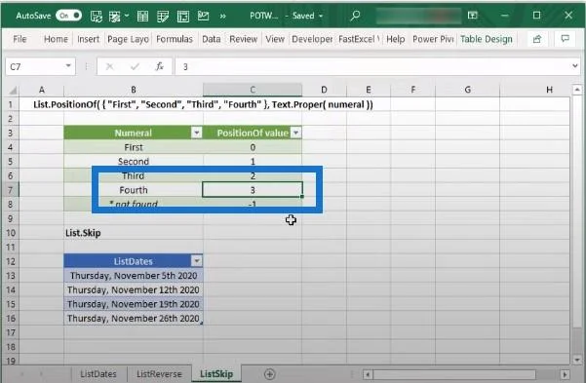The image size is (586, 383).
Task: Open the saved status dropdown arrow
Action: pyautogui.click(x=321, y=16)
